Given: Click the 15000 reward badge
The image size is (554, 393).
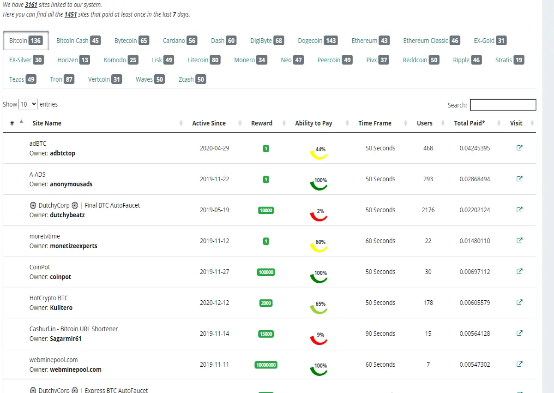Looking at the screenshot, I should pyautogui.click(x=266, y=334).
